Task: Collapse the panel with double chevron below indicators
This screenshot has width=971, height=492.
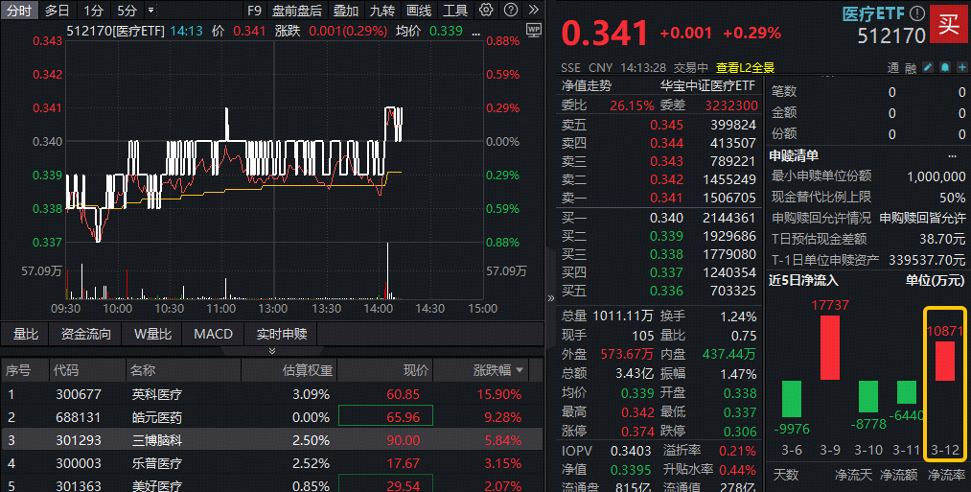Action: pyautogui.click(x=271, y=351)
